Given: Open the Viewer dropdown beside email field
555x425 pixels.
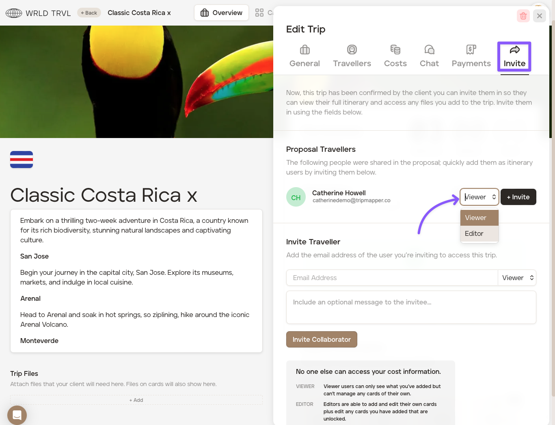Looking at the screenshot, I should 517,278.
